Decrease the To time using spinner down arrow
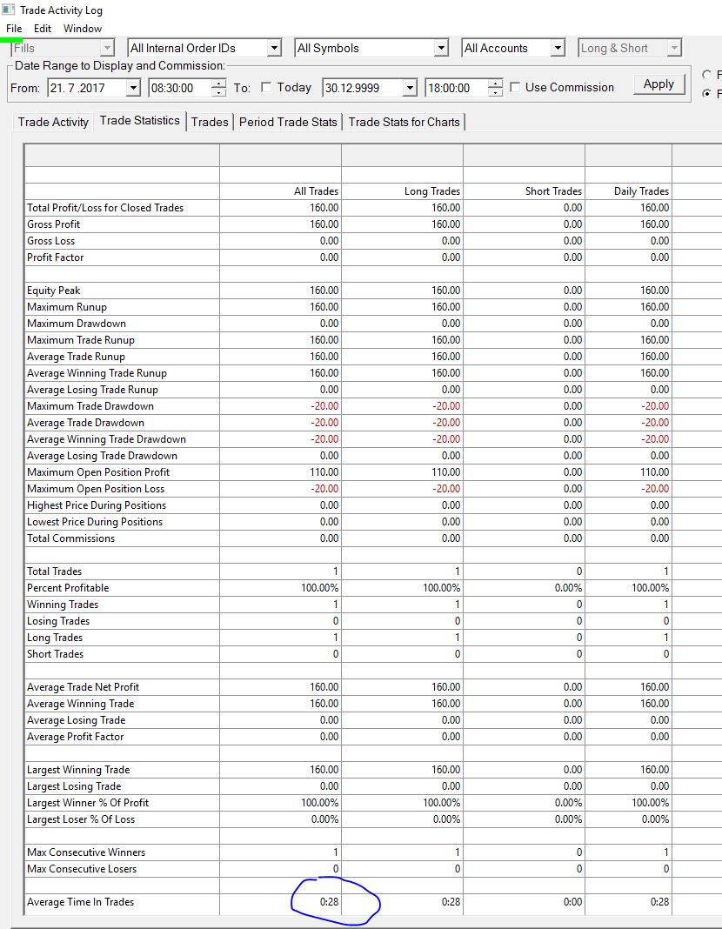 (495, 92)
